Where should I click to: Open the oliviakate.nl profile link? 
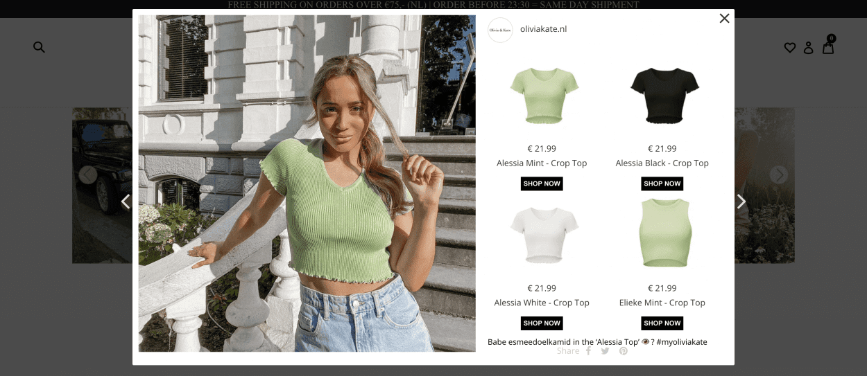[x=543, y=29]
